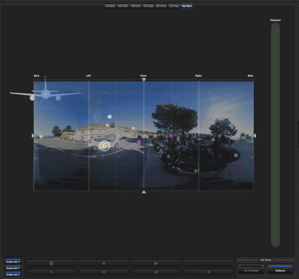Image resolution: width=299 pixels, height=279 pixels.
Task: Jump to start with skip-back button
Action: [51, 272]
